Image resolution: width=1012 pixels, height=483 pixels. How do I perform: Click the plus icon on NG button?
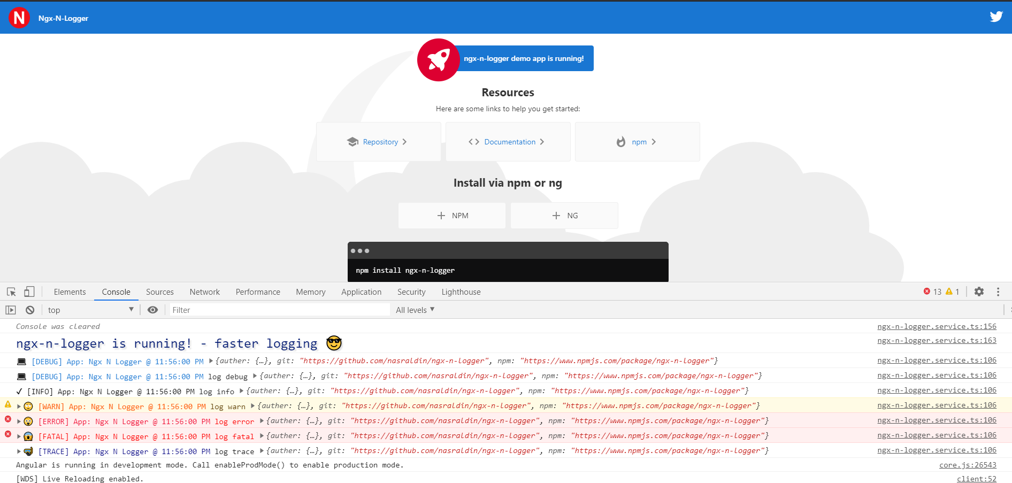tap(556, 216)
